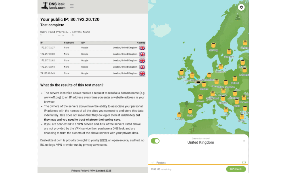The image size is (288, 173).
Task: Select the Czech Republic tunnel
Action: tap(226, 82)
